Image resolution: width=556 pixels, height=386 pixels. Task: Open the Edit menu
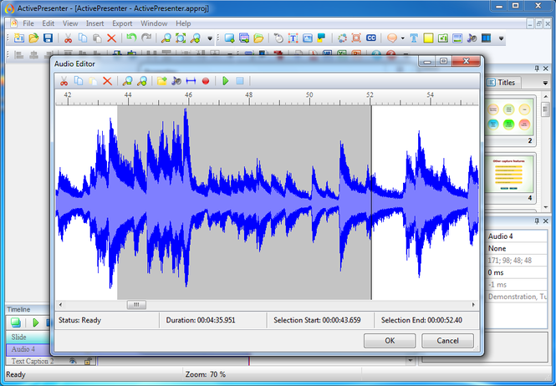tap(48, 23)
